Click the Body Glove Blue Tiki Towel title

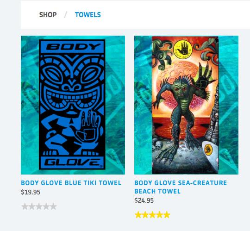coord(71,183)
